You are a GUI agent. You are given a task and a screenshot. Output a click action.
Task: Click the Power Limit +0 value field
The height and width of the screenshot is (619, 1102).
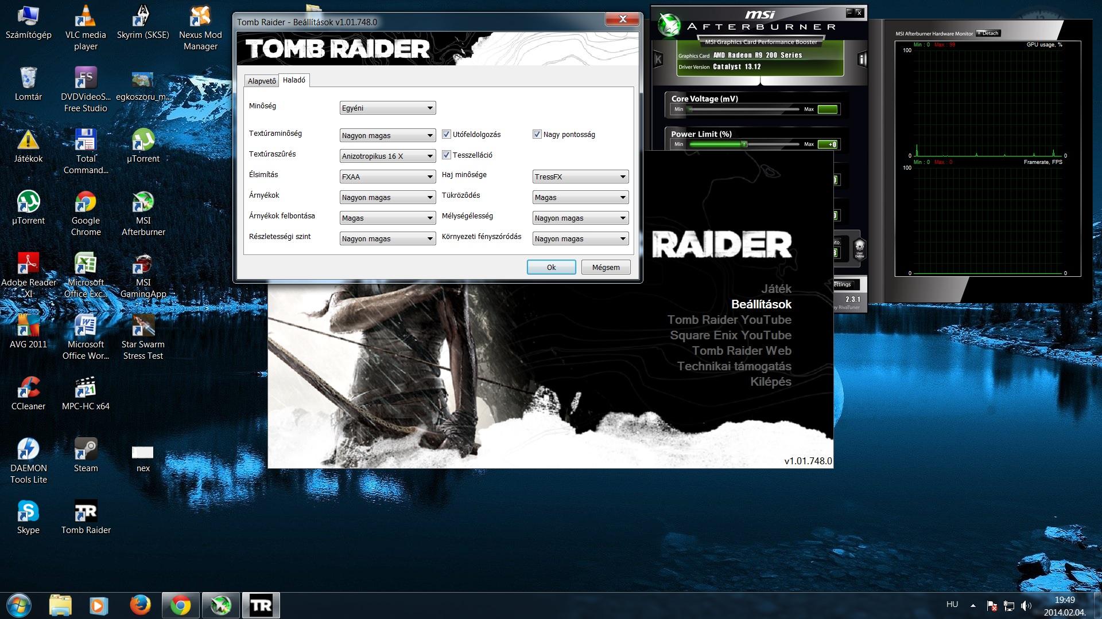tap(828, 144)
